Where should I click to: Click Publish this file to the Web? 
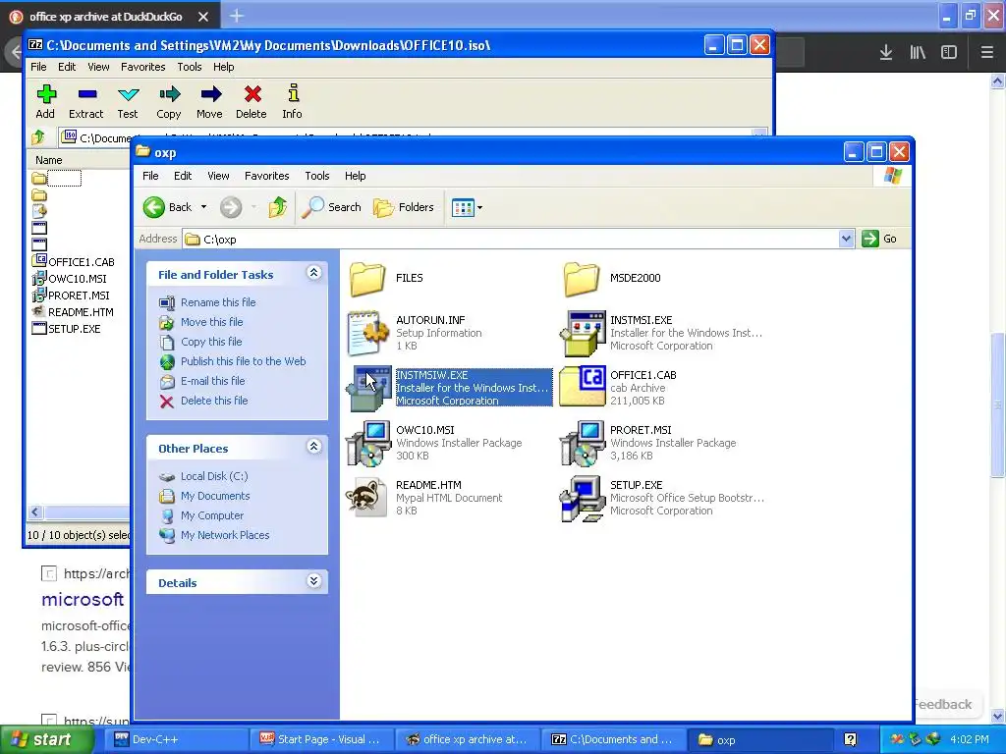point(244,361)
